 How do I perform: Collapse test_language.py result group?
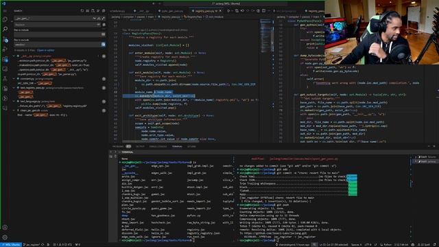(x=14, y=102)
